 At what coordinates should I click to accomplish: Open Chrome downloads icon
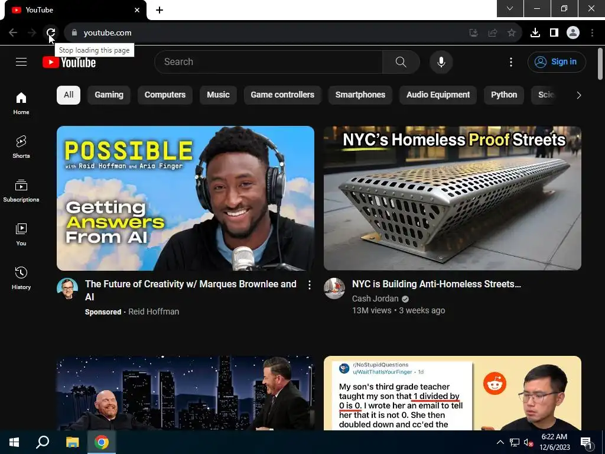pos(535,33)
